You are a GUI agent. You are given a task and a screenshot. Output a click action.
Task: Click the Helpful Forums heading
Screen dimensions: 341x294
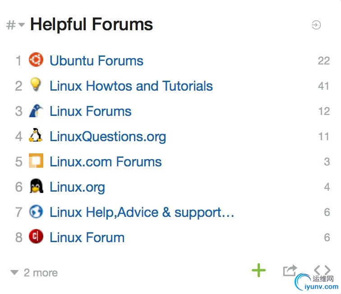(91, 24)
